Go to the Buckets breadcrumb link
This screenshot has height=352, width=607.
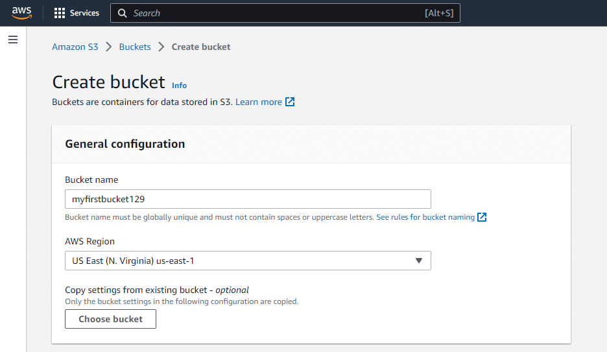pos(135,47)
